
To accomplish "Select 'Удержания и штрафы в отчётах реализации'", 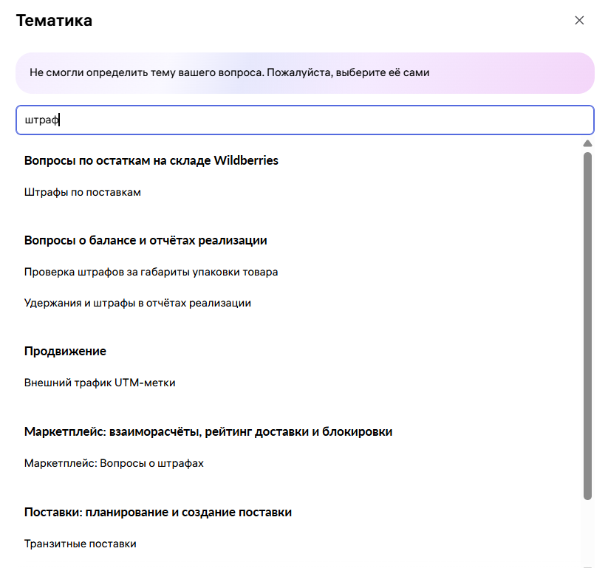I will pyautogui.click(x=137, y=303).
